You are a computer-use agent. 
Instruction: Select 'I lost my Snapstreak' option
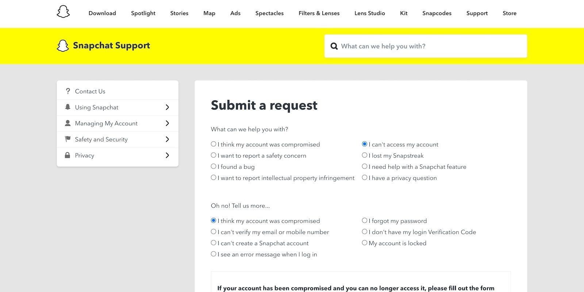[x=364, y=155]
